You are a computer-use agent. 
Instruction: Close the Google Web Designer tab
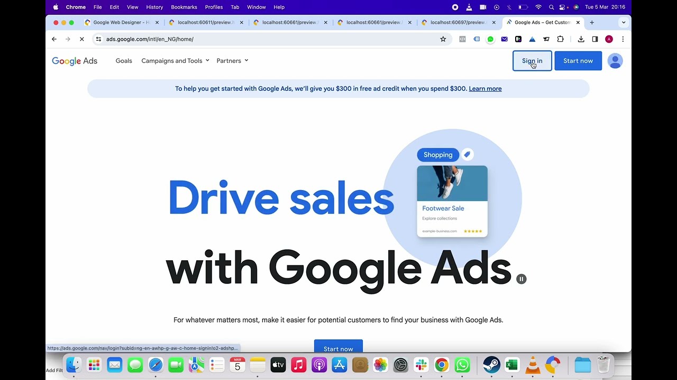157,22
